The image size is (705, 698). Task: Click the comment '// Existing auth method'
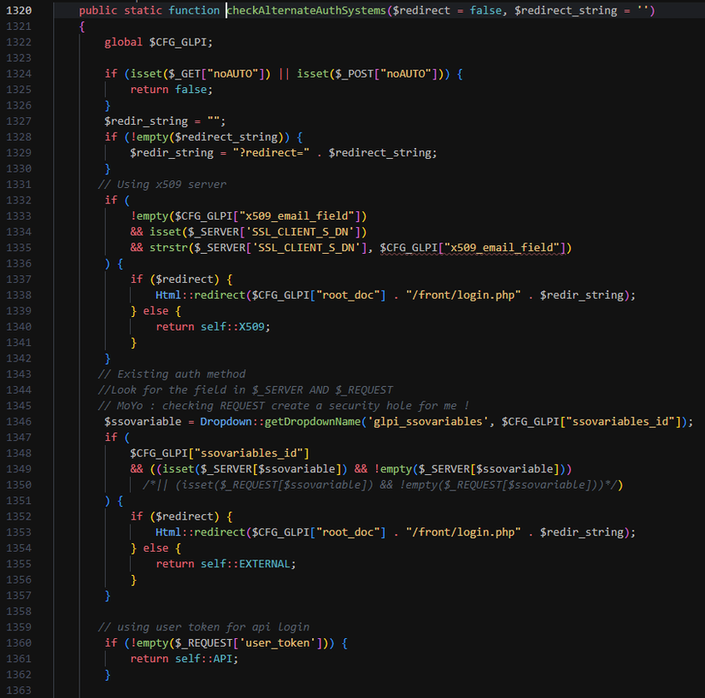click(x=172, y=374)
